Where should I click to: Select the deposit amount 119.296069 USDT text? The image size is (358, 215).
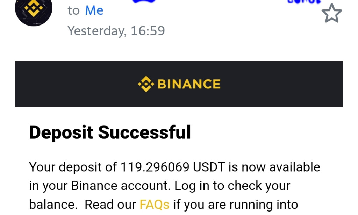click(154, 167)
